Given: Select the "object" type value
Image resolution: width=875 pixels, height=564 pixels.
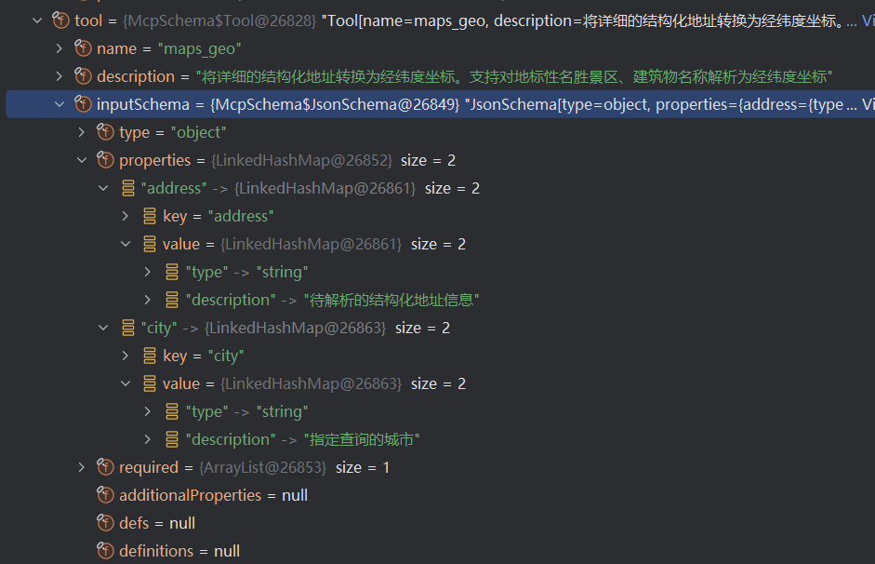Looking at the screenshot, I should (x=198, y=132).
